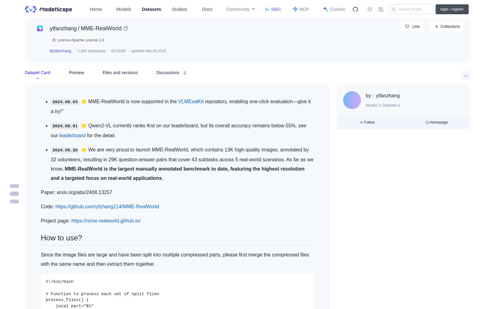Image resolution: width=495 pixels, height=309 pixels.
Task: Click the floating side panel handle on left edge
Action: (x=15, y=194)
